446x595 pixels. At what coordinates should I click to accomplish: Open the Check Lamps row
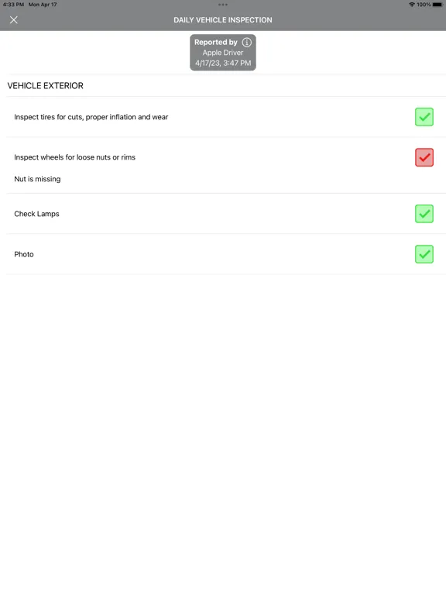[223, 214]
